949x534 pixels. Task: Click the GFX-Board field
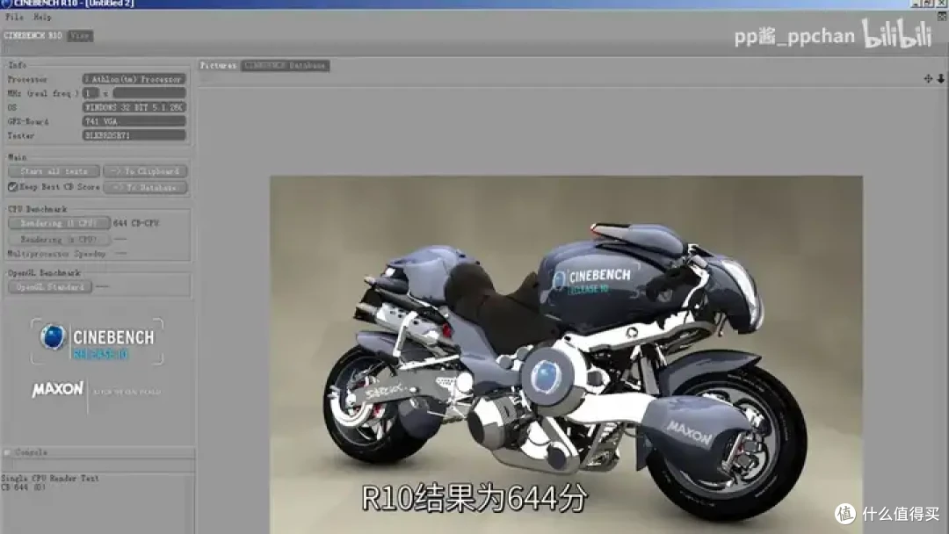coord(134,121)
